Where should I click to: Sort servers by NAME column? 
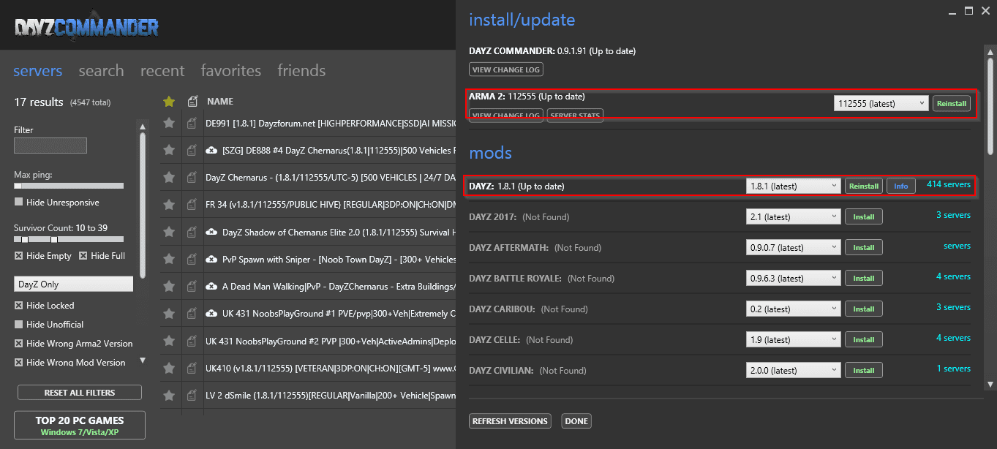click(x=220, y=102)
